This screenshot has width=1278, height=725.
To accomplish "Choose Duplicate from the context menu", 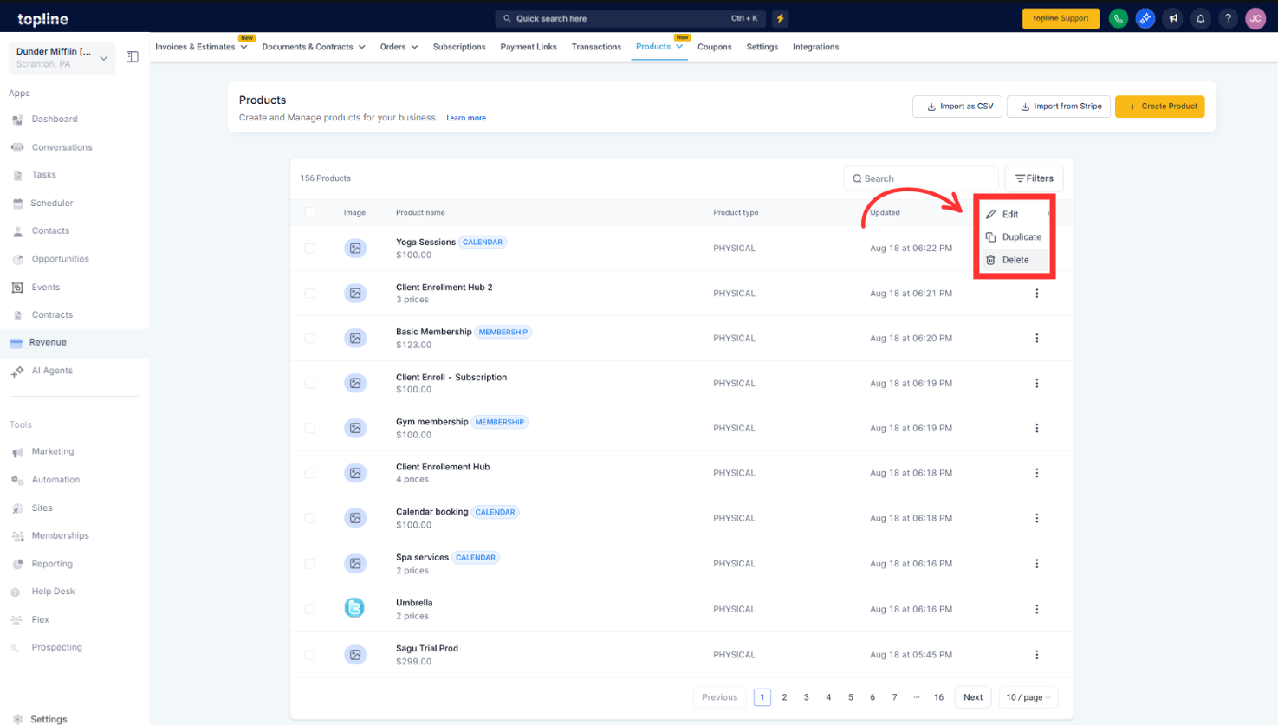I will [1021, 237].
